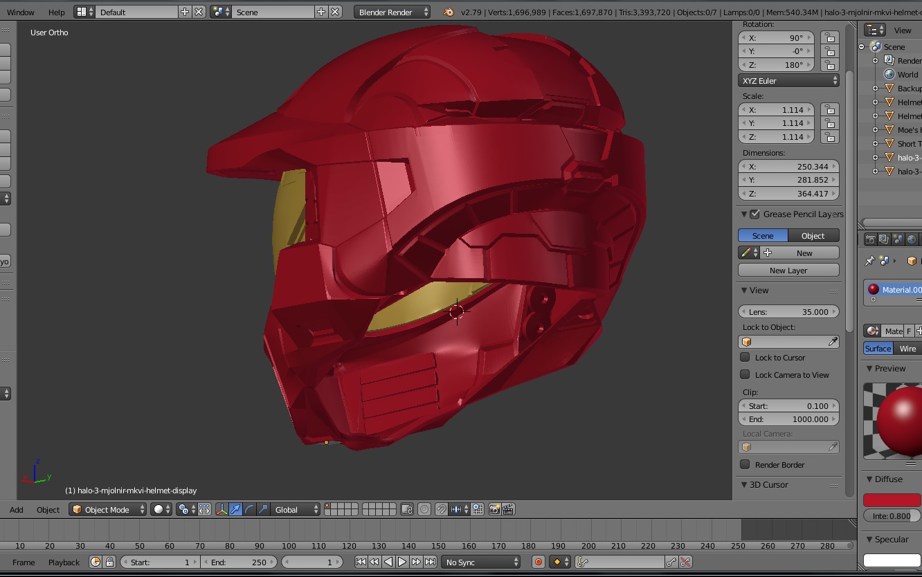Click the eyedropper next to Lock to Object
This screenshot has height=577, width=922.
(833, 342)
